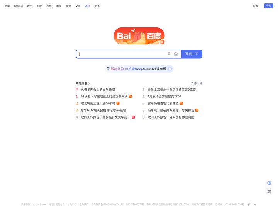Click the AI search icon in banner
The width and height of the screenshot is (278, 208).
click(x=108, y=69)
